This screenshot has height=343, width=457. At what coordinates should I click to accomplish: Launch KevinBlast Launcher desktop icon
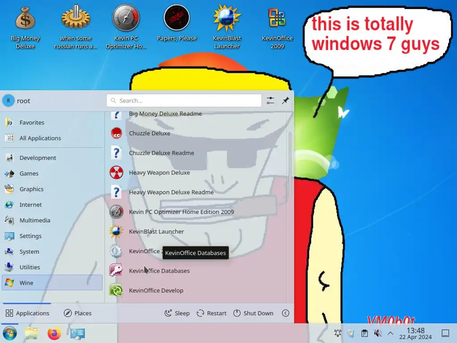click(x=227, y=27)
